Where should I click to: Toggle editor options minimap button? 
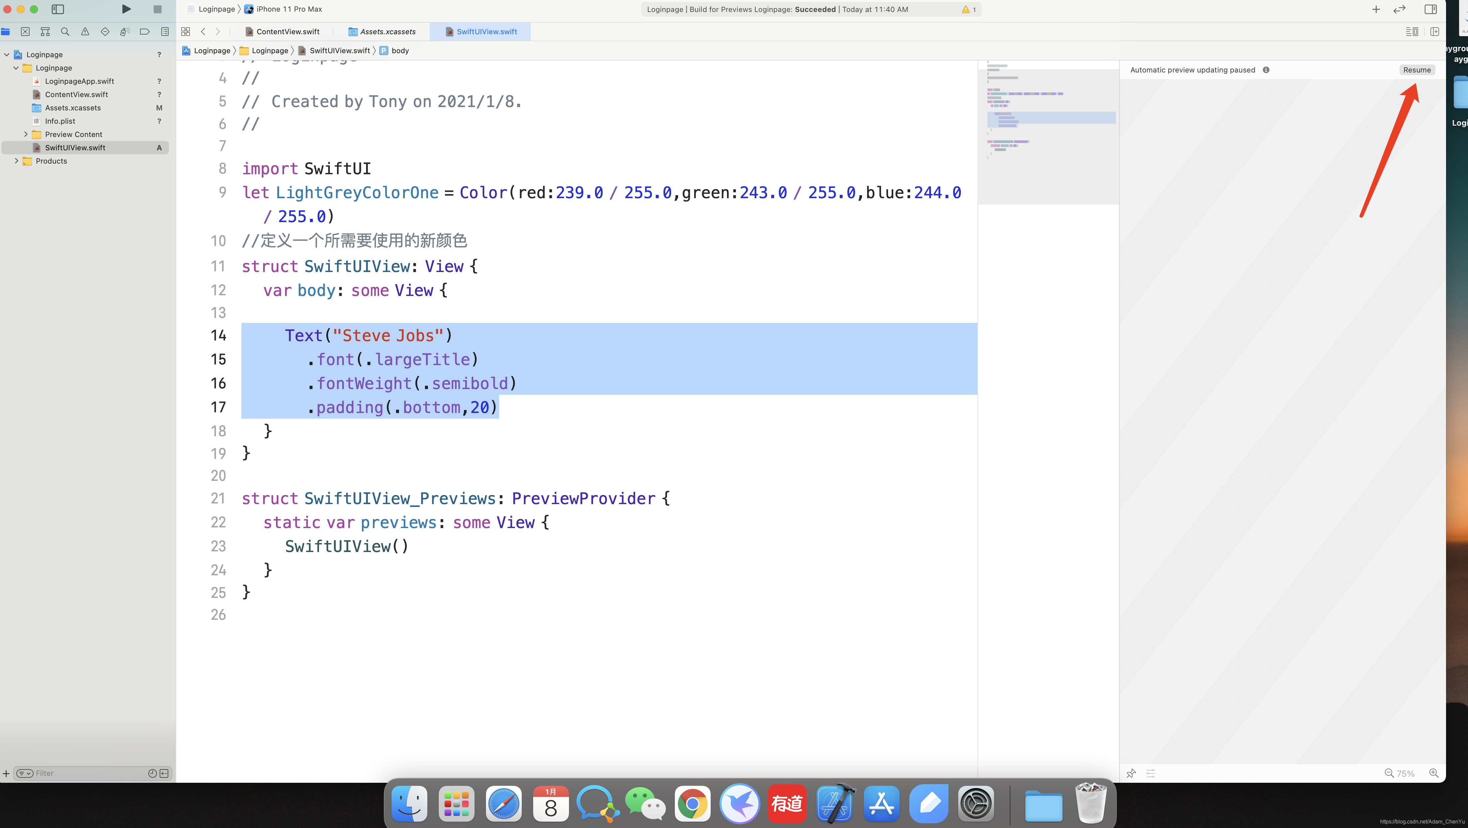pos(1411,31)
